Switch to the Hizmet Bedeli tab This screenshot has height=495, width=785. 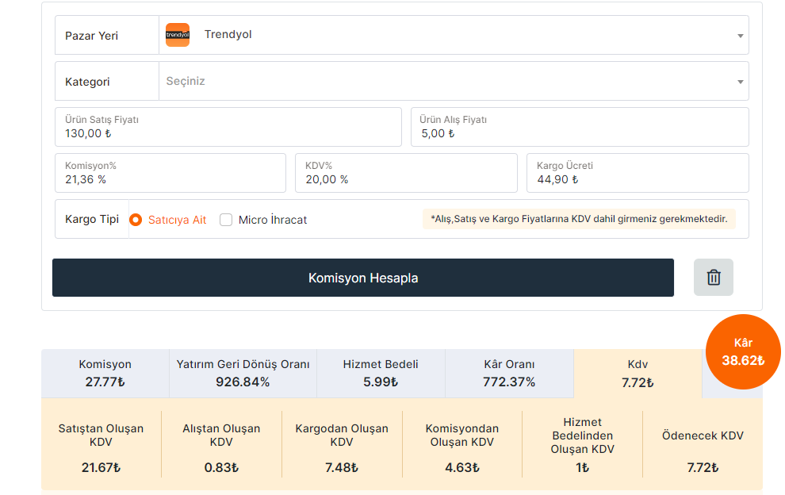(x=381, y=374)
